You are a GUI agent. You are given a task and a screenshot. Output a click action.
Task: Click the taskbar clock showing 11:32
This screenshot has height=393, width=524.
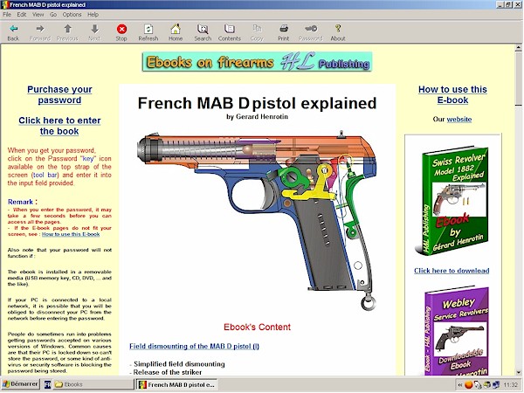click(511, 385)
